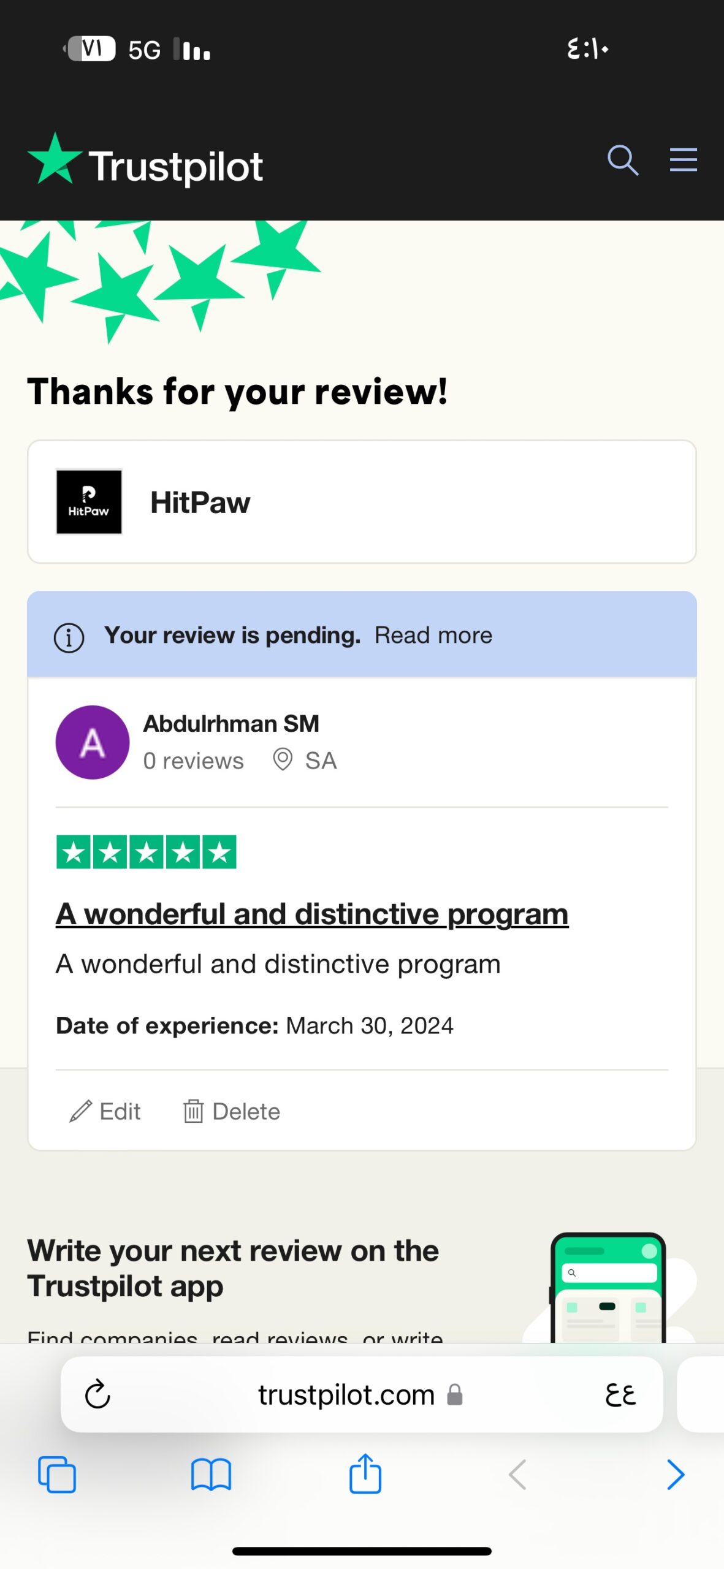Tap the trustpilot.com address bar
Image resolution: width=724 pixels, height=1569 pixels.
(362, 1394)
